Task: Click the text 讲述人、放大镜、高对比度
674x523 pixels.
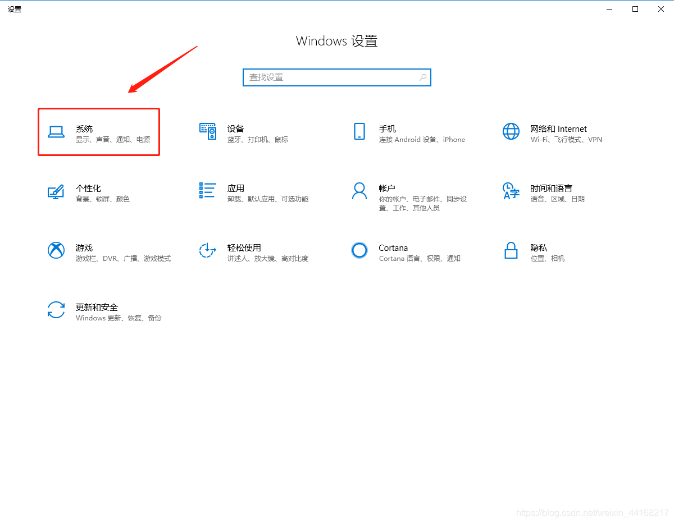Action: 268,259
